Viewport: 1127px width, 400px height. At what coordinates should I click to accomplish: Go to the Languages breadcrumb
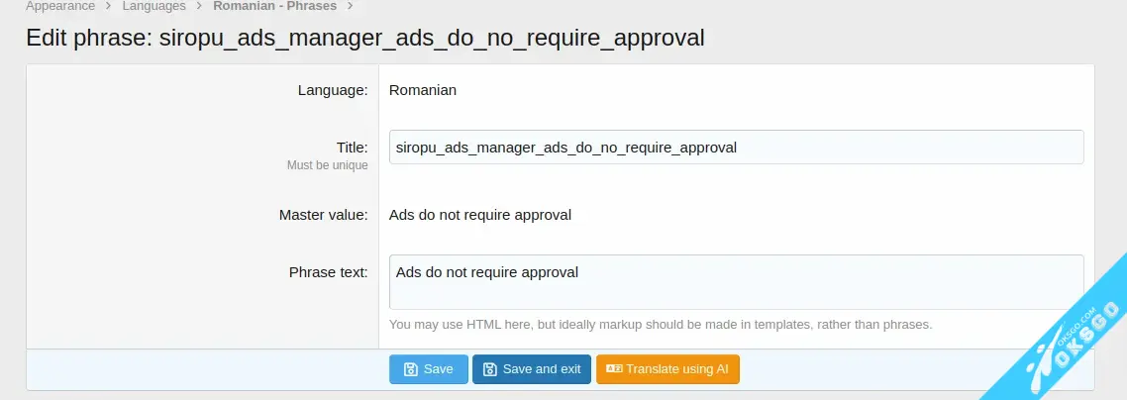pyautogui.click(x=154, y=6)
